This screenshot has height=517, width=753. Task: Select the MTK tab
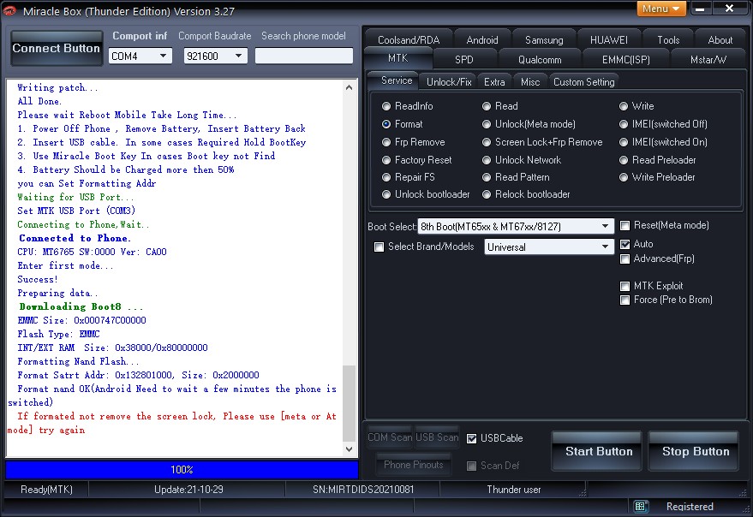(x=398, y=58)
